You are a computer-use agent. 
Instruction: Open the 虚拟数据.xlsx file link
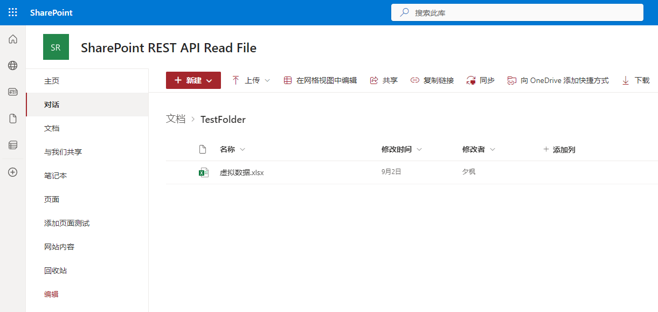[242, 172]
